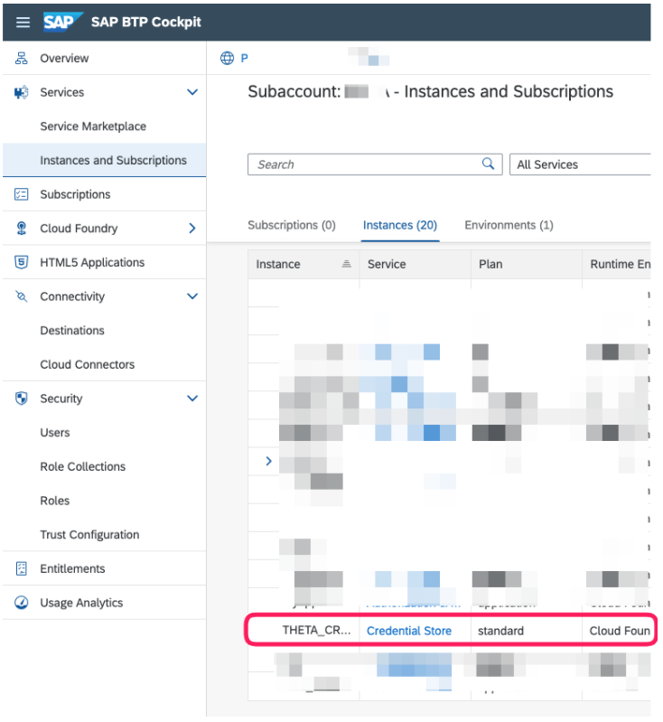Open Subscriptions in the sidebar
This screenshot has width=663, height=722.
104,194
